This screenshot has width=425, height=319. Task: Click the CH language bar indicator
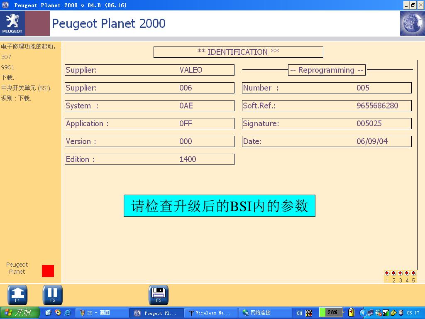pyautogui.click(x=300, y=313)
